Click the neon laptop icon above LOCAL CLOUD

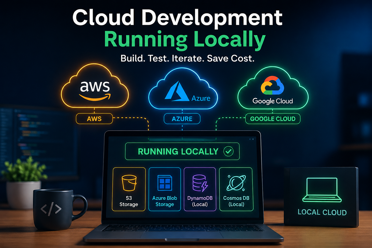point(322,190)
